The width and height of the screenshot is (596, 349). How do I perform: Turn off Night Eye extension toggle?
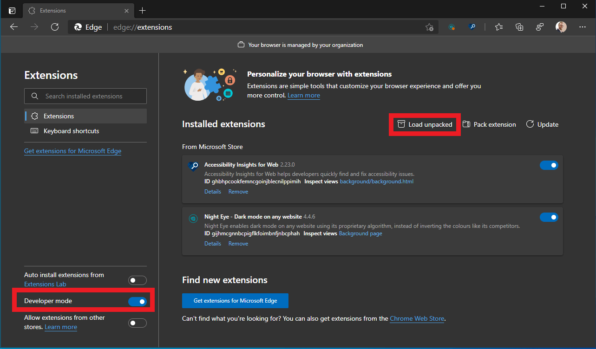(x=549, y=217)
